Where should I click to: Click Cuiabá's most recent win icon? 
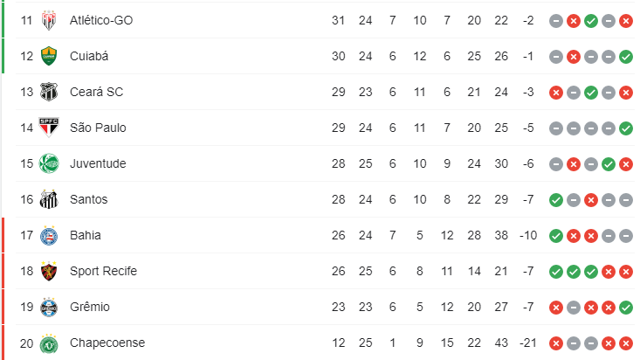click(626, 57)
